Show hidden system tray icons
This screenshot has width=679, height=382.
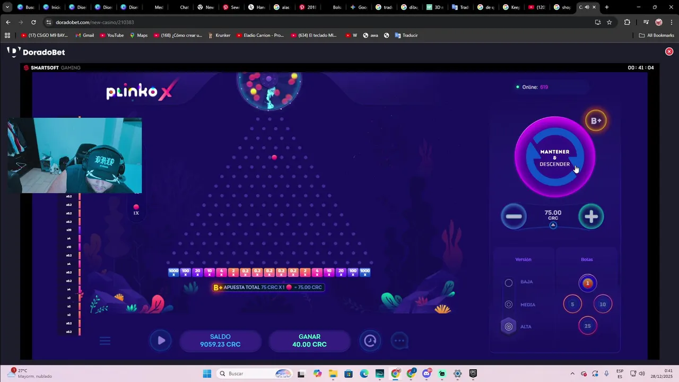pyautogui.click(x=572, y=374)
